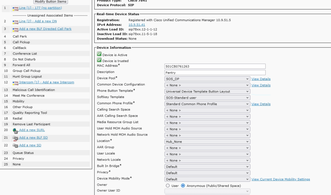The image size is (331, 195).
Task: Click the Description field containing Pantry
Action: [x=215, y=73]
